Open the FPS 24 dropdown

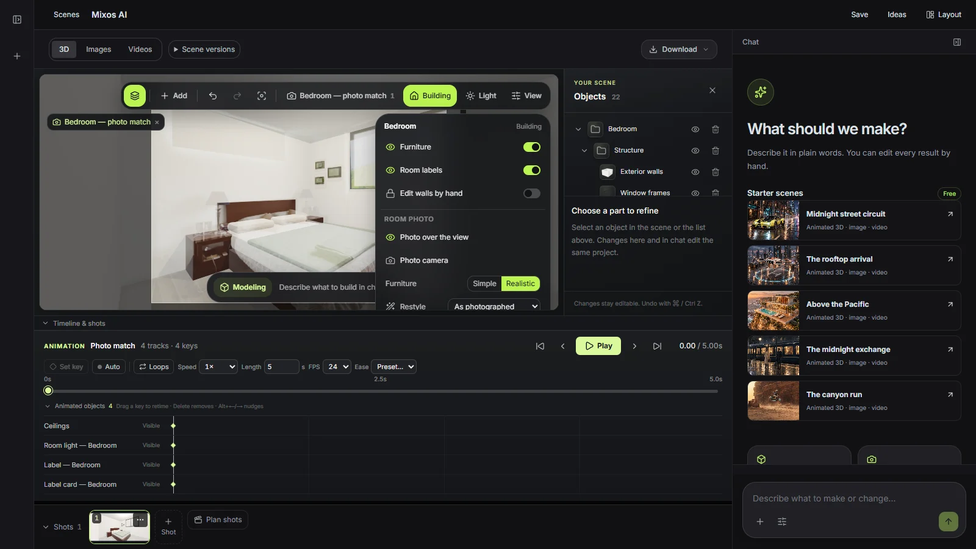337,367
